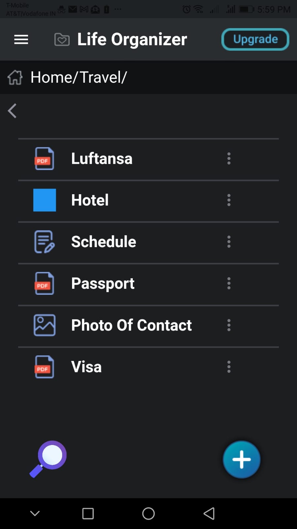Tap the Home/Travel/ breadcrumb path
Screen dimensions: 297x529
(x=79, y=77)
